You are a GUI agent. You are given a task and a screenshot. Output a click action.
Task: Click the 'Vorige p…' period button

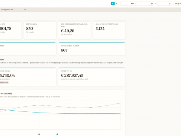[x=177, y=3]
